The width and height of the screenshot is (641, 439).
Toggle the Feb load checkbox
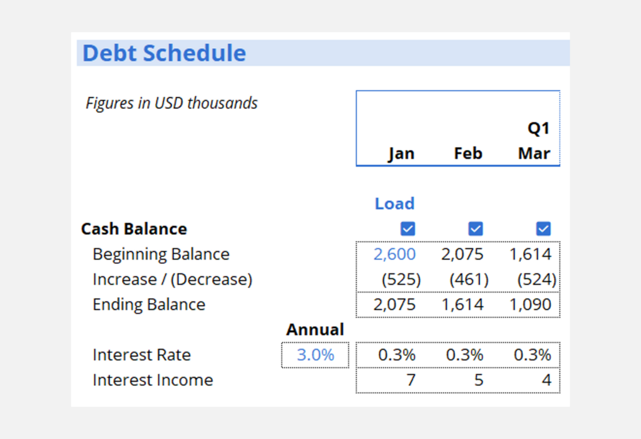(476, 229)
